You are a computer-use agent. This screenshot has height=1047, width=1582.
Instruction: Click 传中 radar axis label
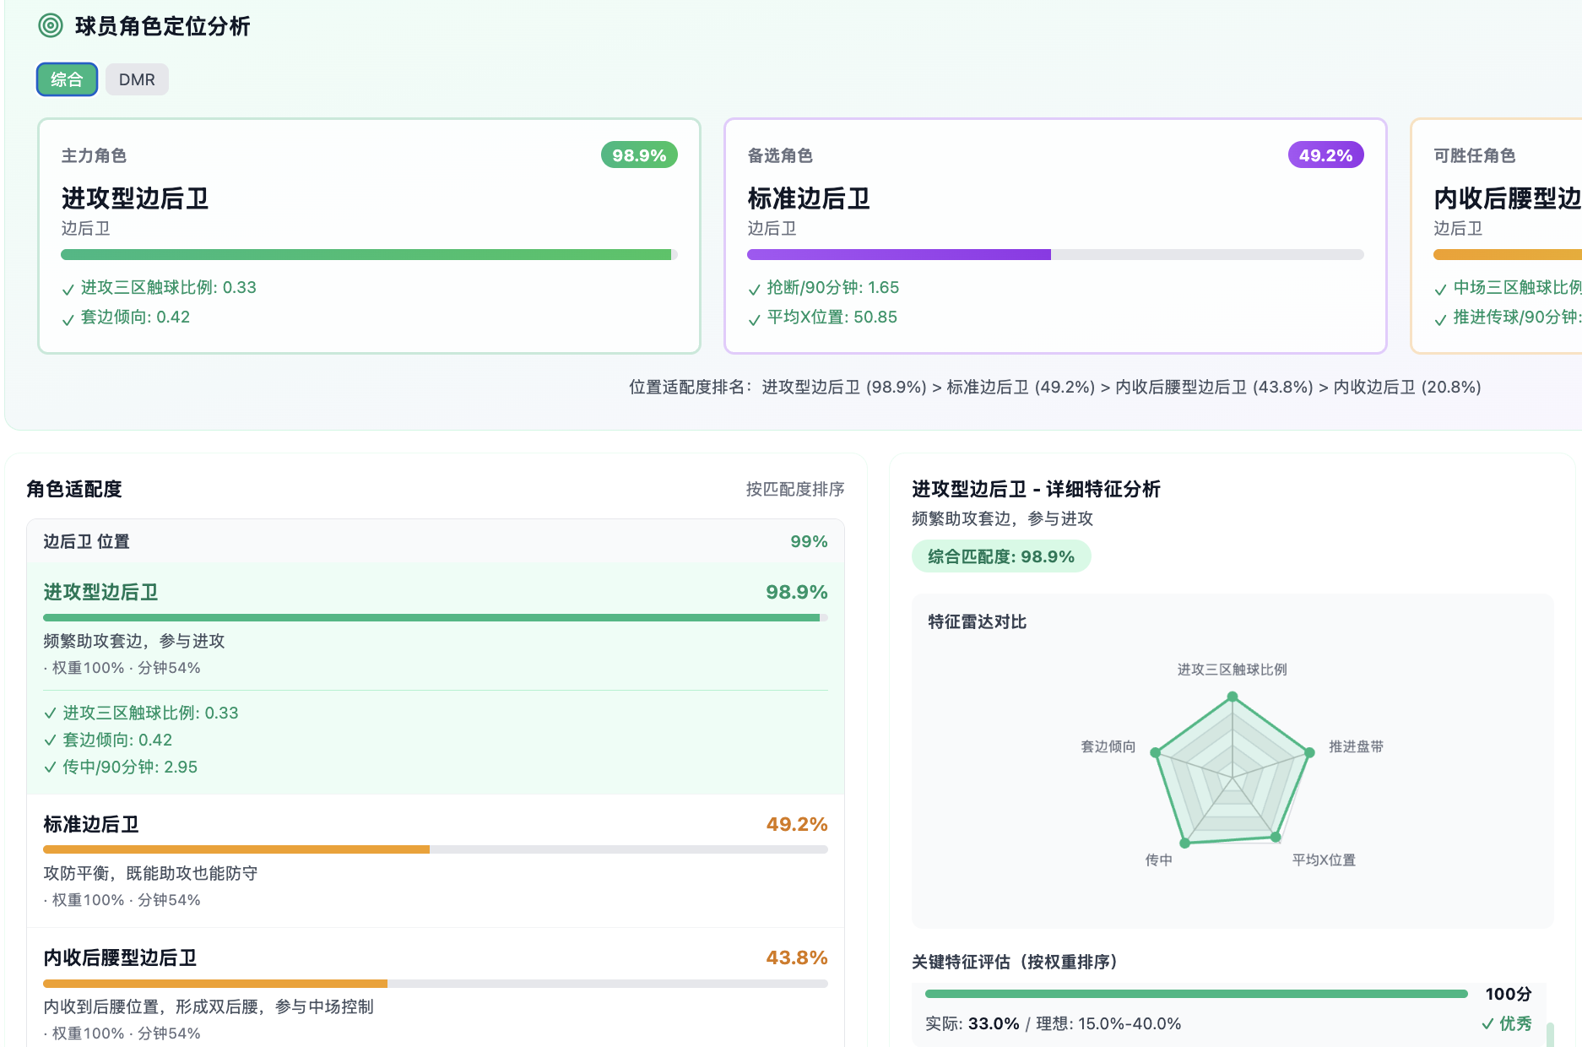click(x=1158, y=860)
